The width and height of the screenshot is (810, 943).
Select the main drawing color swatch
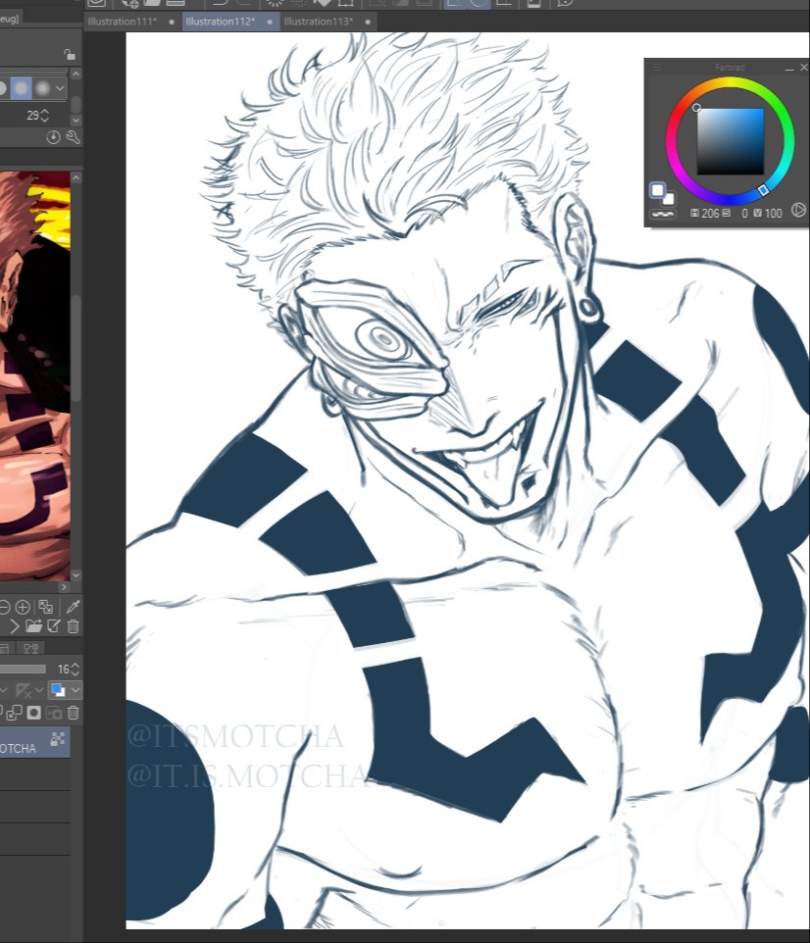658,190
